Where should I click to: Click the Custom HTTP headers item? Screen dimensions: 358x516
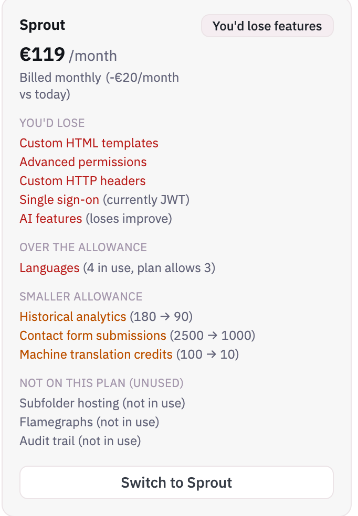click(82, 181)
